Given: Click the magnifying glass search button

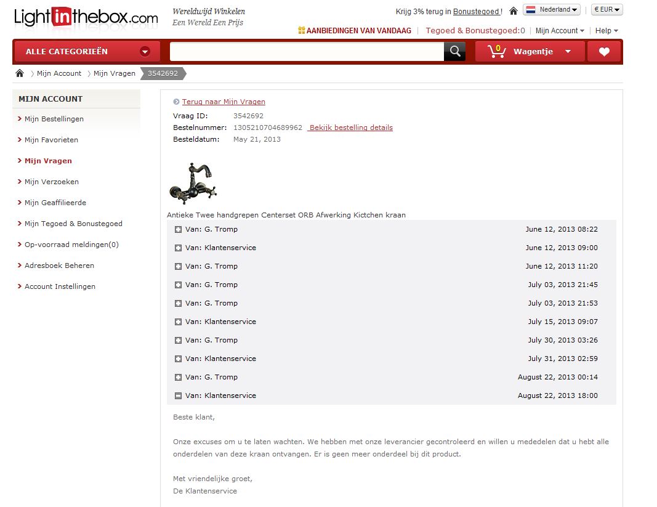Looking at the screenshot, I should coord(454,52).
